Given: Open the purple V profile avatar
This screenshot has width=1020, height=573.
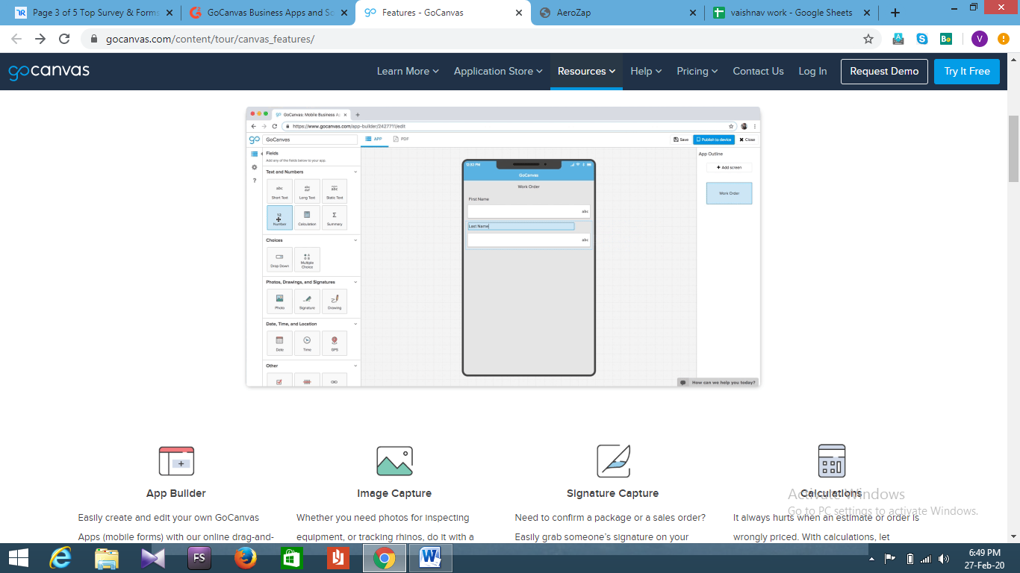Looking at the screenshot, I should [980, 39].
